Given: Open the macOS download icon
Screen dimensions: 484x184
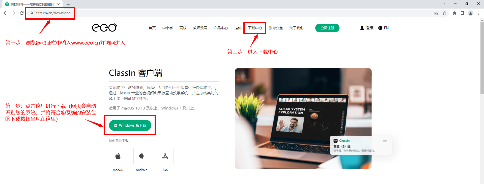Looking at the screenshot, I should point(118,156).
